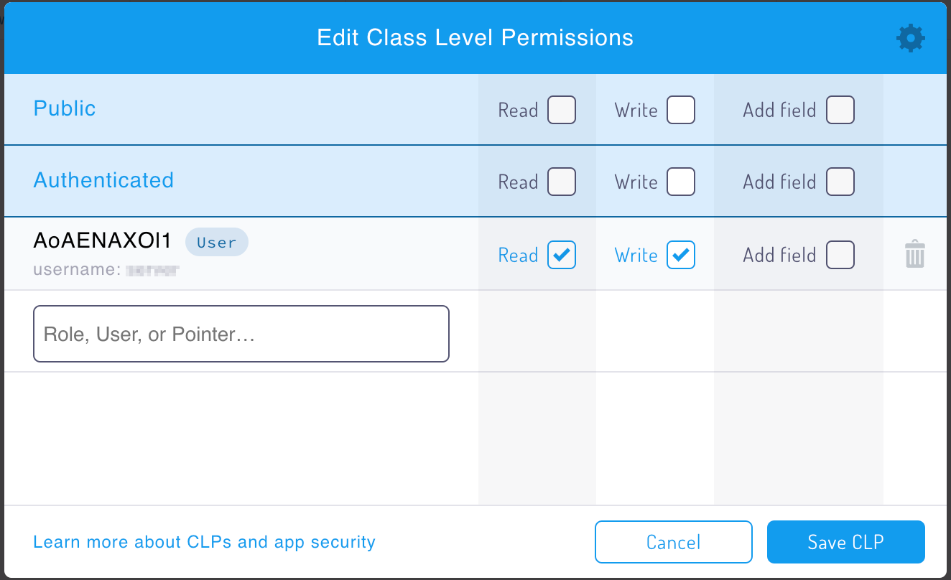Open Learn more about CLPs link

pyautogui.click(x=204, y=542)
